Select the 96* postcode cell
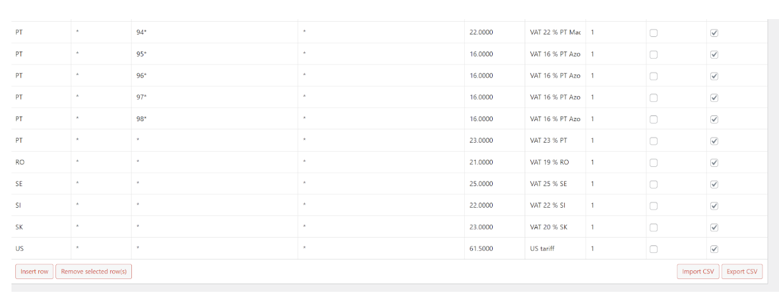779x302 pixels. (x=214, y=75)
